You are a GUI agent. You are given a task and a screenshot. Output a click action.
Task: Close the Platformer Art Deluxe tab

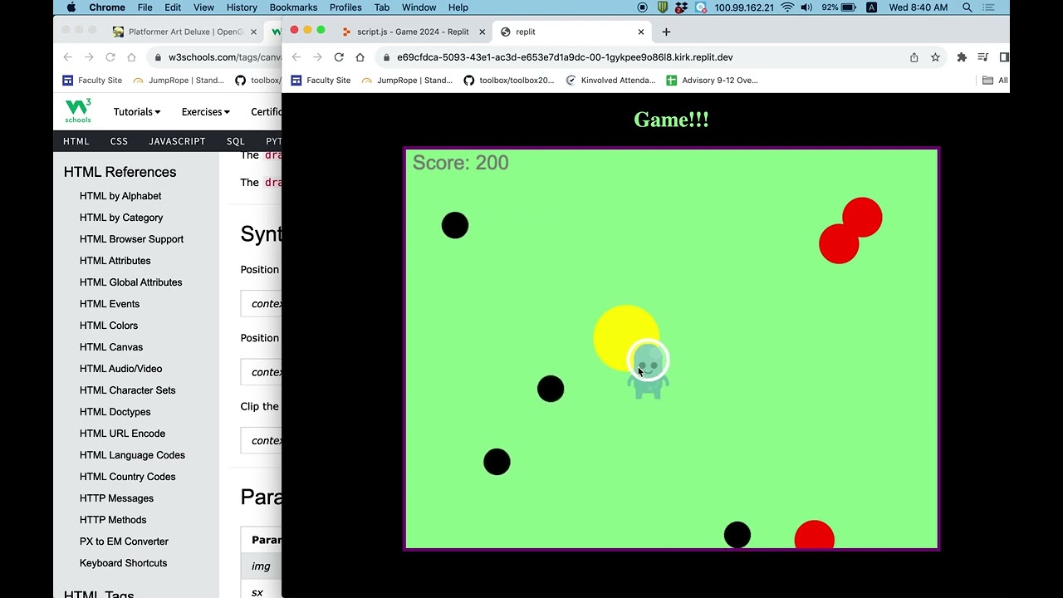(253, 32)
